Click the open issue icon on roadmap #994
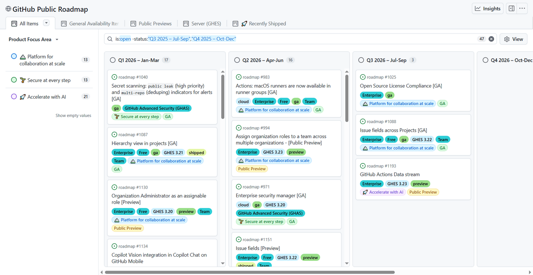Image resolution: width=533 pixels, height=275 pixels. [239, 128]
